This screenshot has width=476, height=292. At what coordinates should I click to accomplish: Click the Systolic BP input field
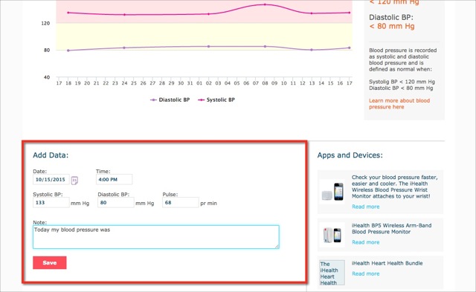(51, 203)
